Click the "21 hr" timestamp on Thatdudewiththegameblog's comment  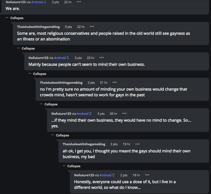104,83
